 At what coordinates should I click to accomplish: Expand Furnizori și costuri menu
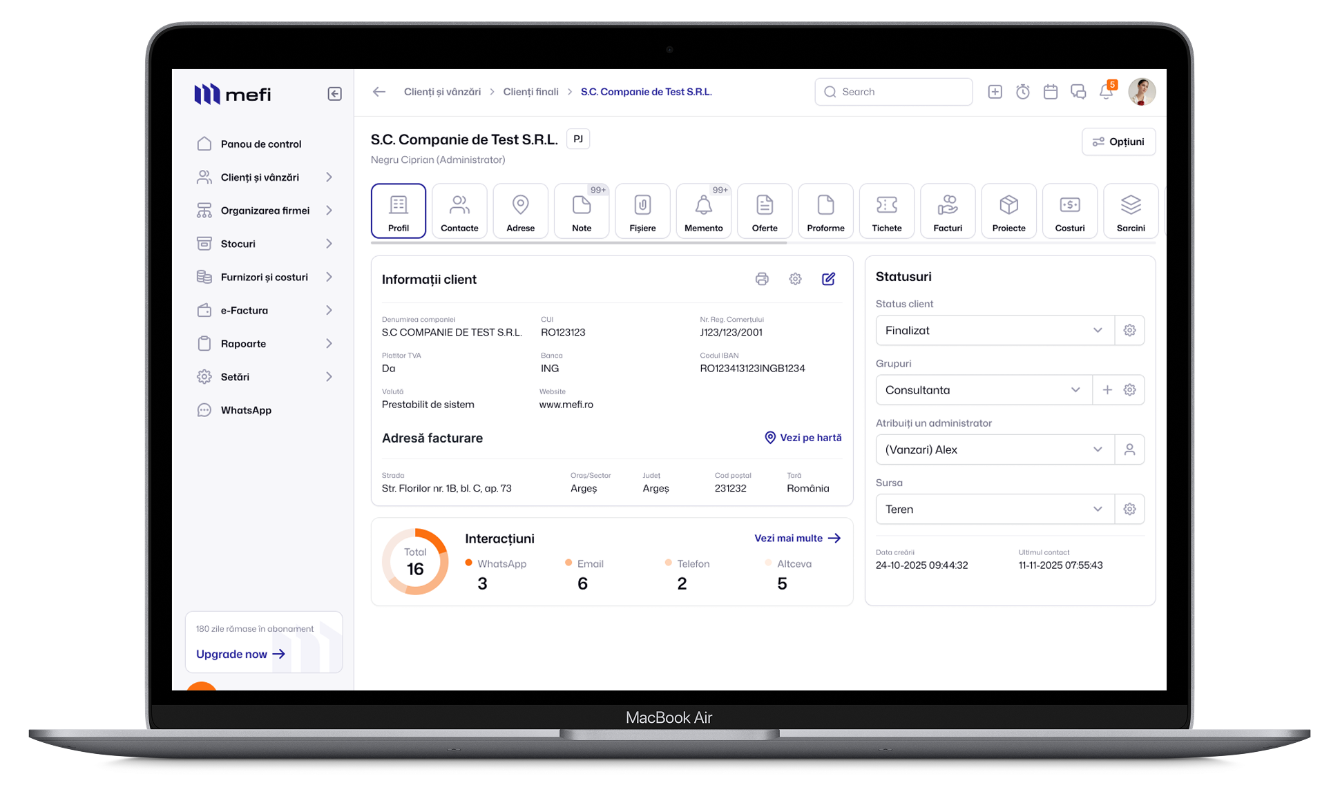pos(265,277)
